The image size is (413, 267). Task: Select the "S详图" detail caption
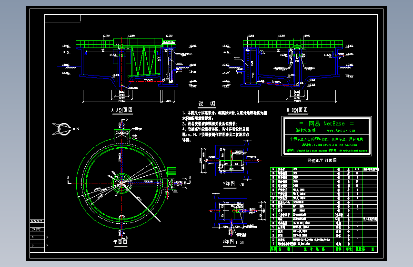(229, 184)
